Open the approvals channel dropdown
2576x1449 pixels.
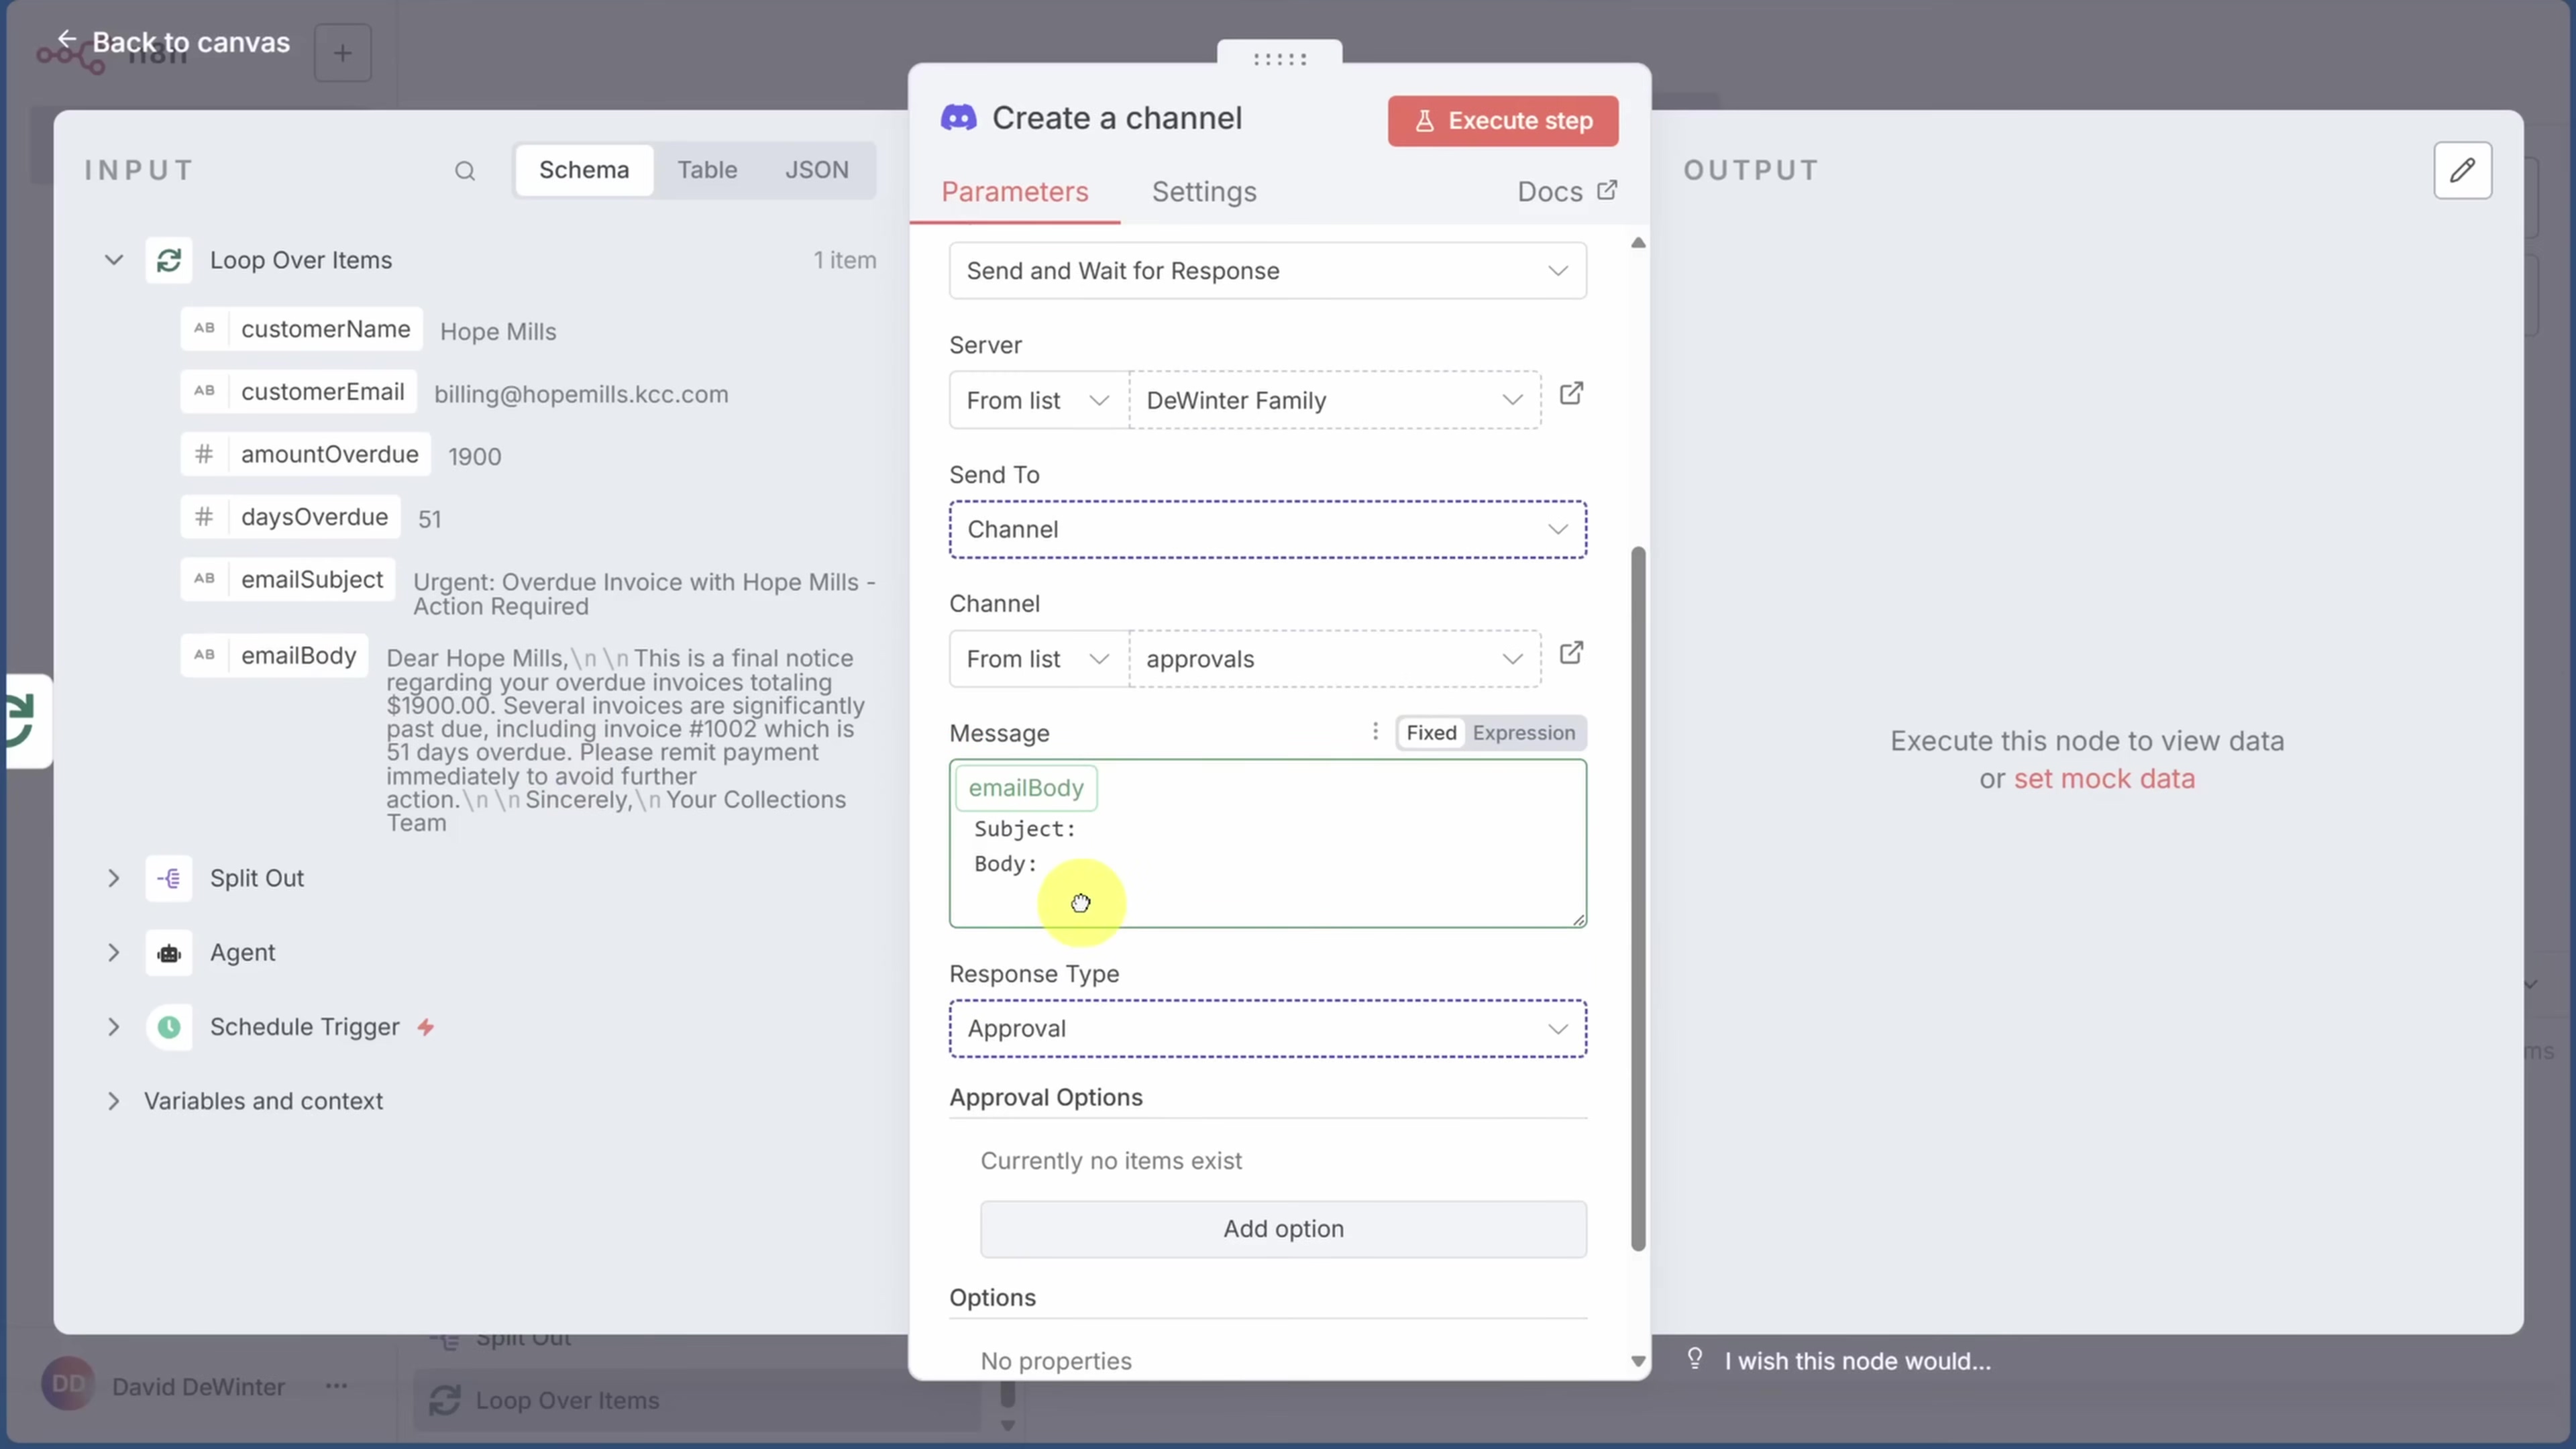(1335, 659)
